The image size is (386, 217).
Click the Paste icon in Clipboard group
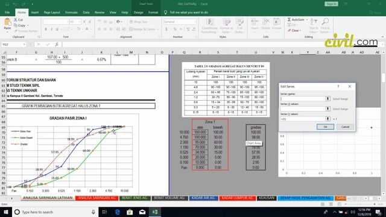tap(7, 22)
